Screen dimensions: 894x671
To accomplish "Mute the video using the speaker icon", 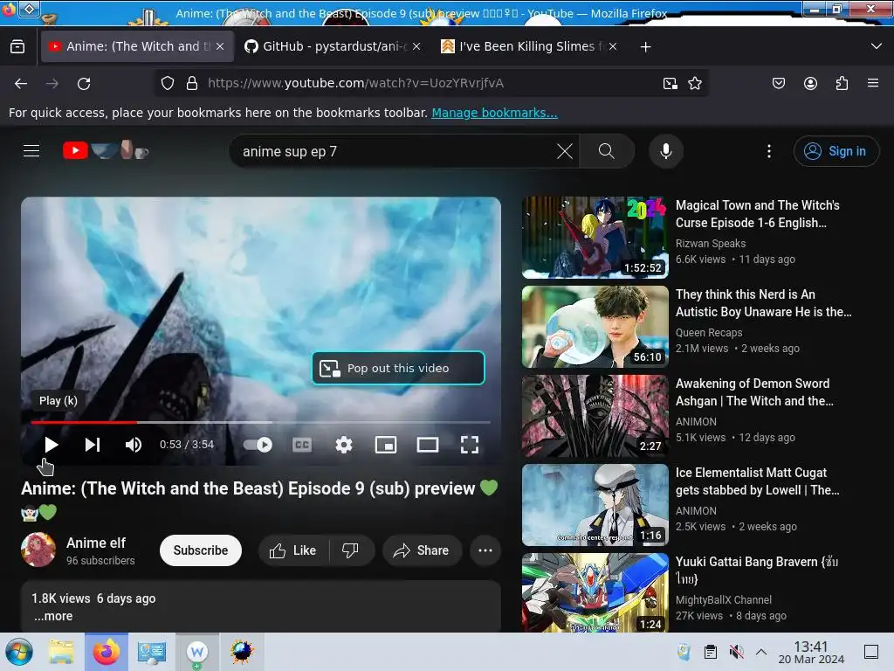I will pyautogui.click(x=134, y=445).
